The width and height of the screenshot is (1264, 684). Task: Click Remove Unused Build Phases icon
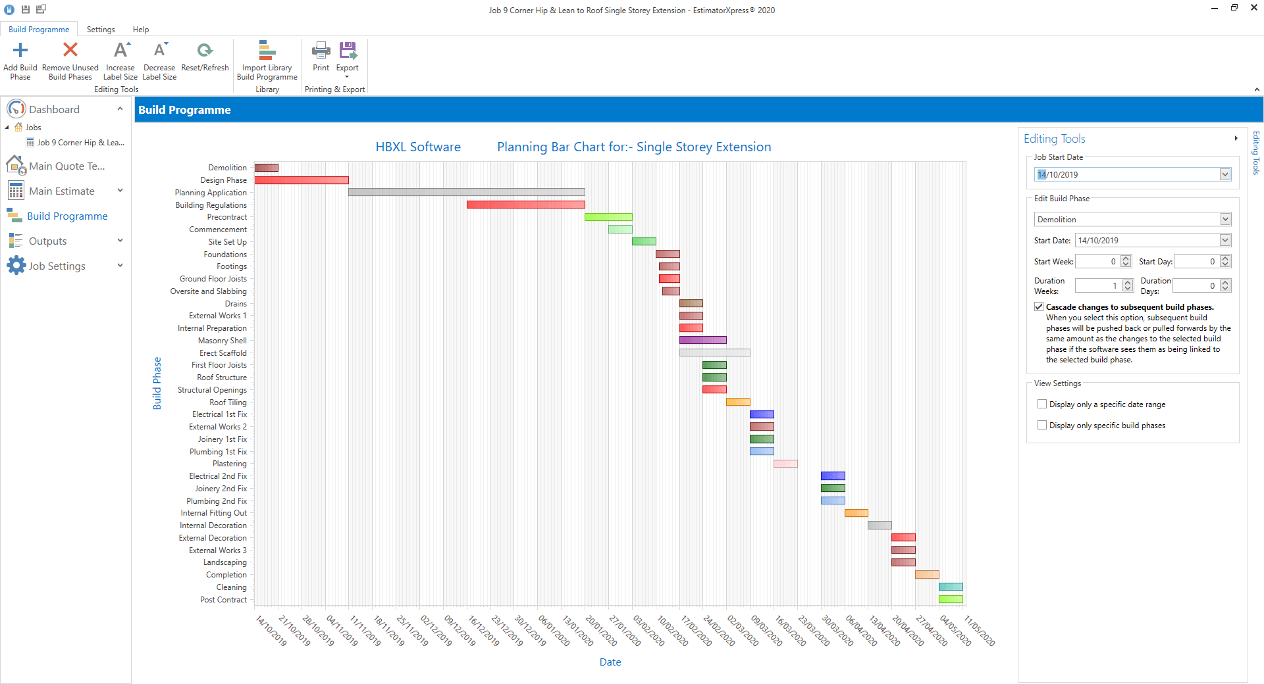click(x=70, y=50)
